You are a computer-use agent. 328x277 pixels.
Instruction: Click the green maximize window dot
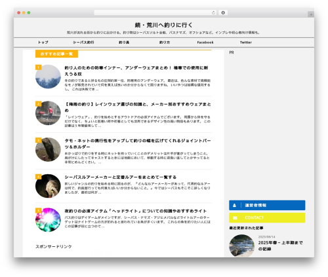click(x=29, y=12)
